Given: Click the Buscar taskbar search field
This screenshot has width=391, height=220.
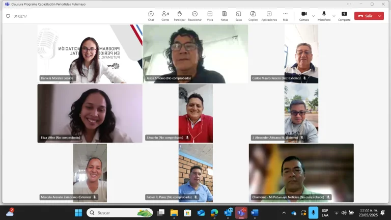Looking at the screenshot, I should coord(120,213).
